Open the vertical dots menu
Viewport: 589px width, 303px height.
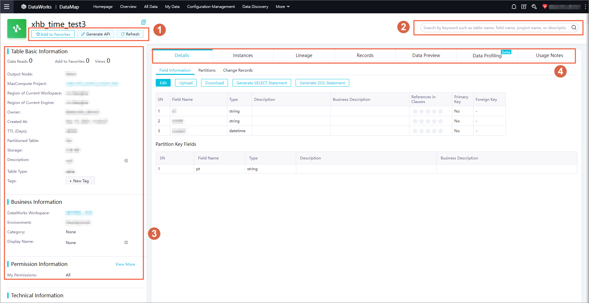point(586,7)
